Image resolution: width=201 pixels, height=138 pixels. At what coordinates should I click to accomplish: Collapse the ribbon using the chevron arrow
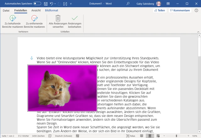pos(197,32)
